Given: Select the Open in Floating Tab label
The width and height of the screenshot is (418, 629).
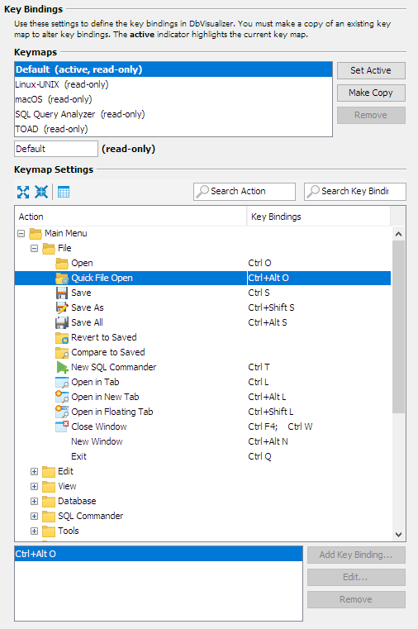Looking at the screenshot, I should point(112,412).
